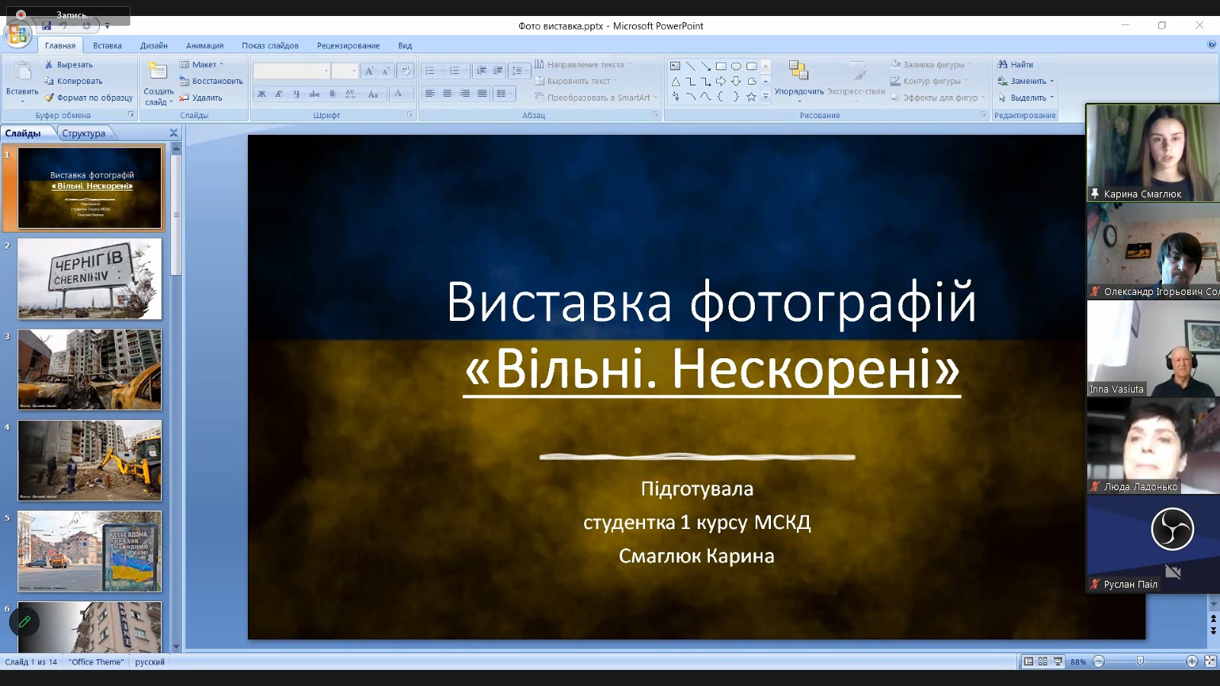Toggle text Shadow (S) formatting
Viewport: 1220px width, 686px height.
click(x=332, y=94)
